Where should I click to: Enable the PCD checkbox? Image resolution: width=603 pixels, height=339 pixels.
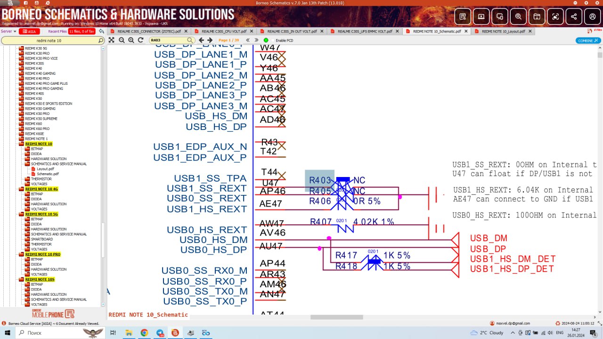tap(273, 40)
